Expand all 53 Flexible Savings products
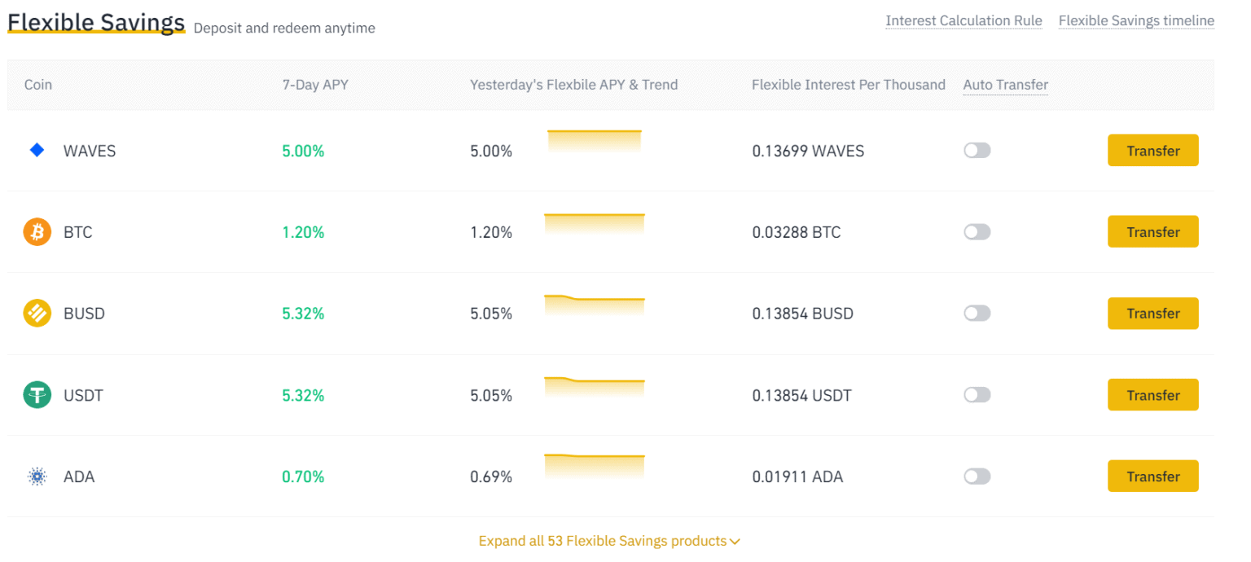The image size is (1251, 562). click(x=608, y=541)
